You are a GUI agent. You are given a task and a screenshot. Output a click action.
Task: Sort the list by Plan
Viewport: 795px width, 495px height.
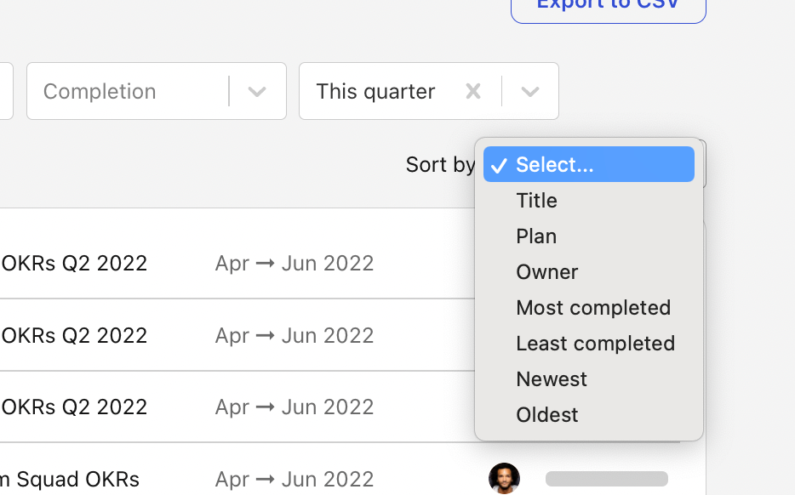pyautogui.click(x=536, y=236)
